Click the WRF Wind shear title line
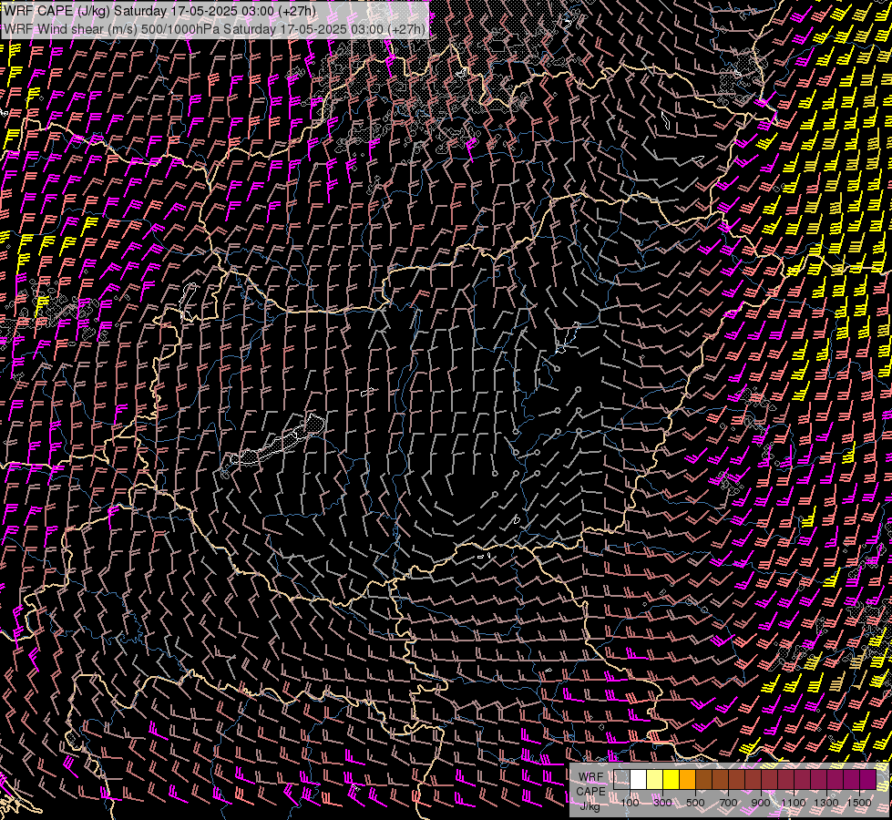The width and height of the screenshot is (892, 820). 214,28
